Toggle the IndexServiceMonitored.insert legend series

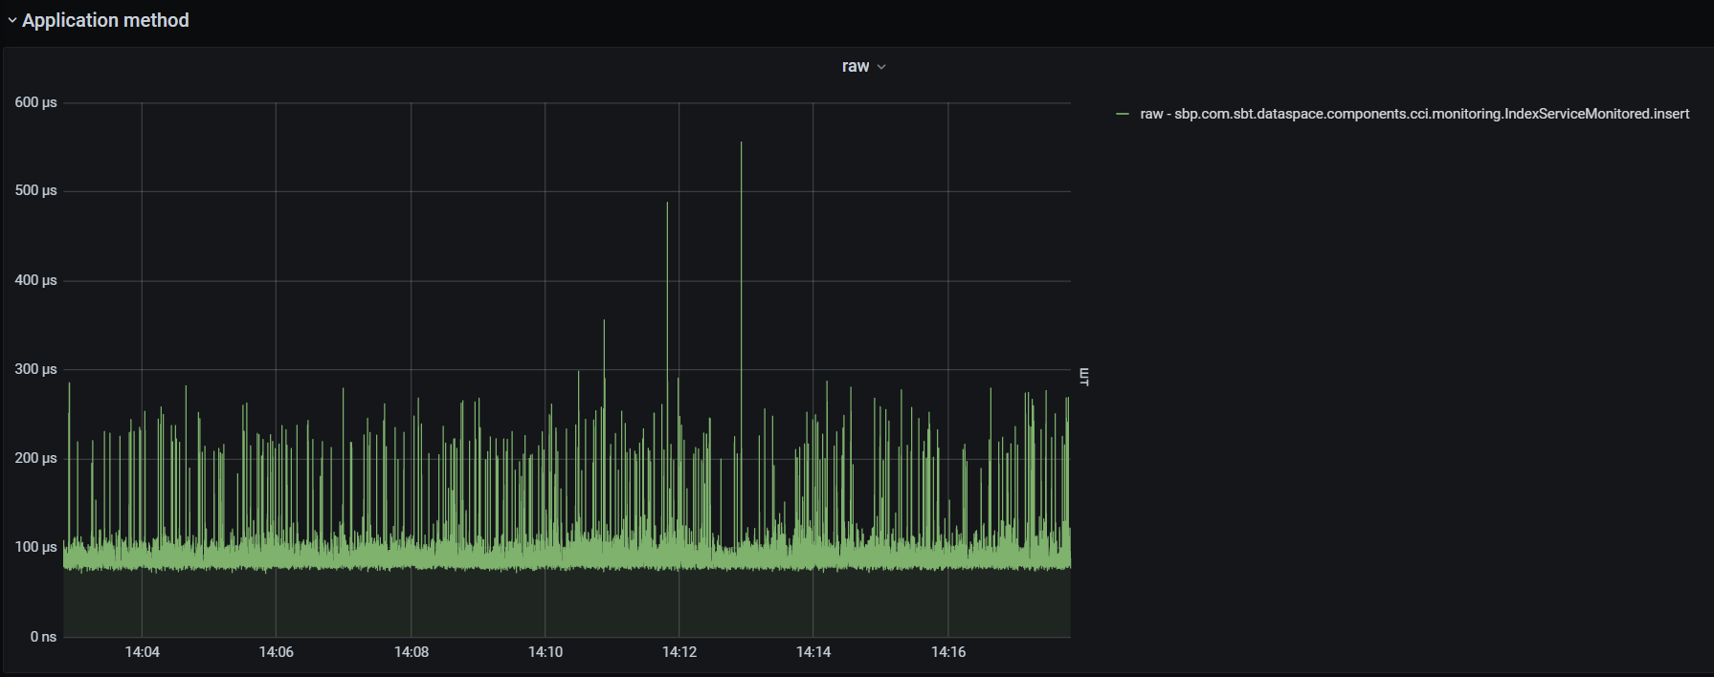[1413, 114]
